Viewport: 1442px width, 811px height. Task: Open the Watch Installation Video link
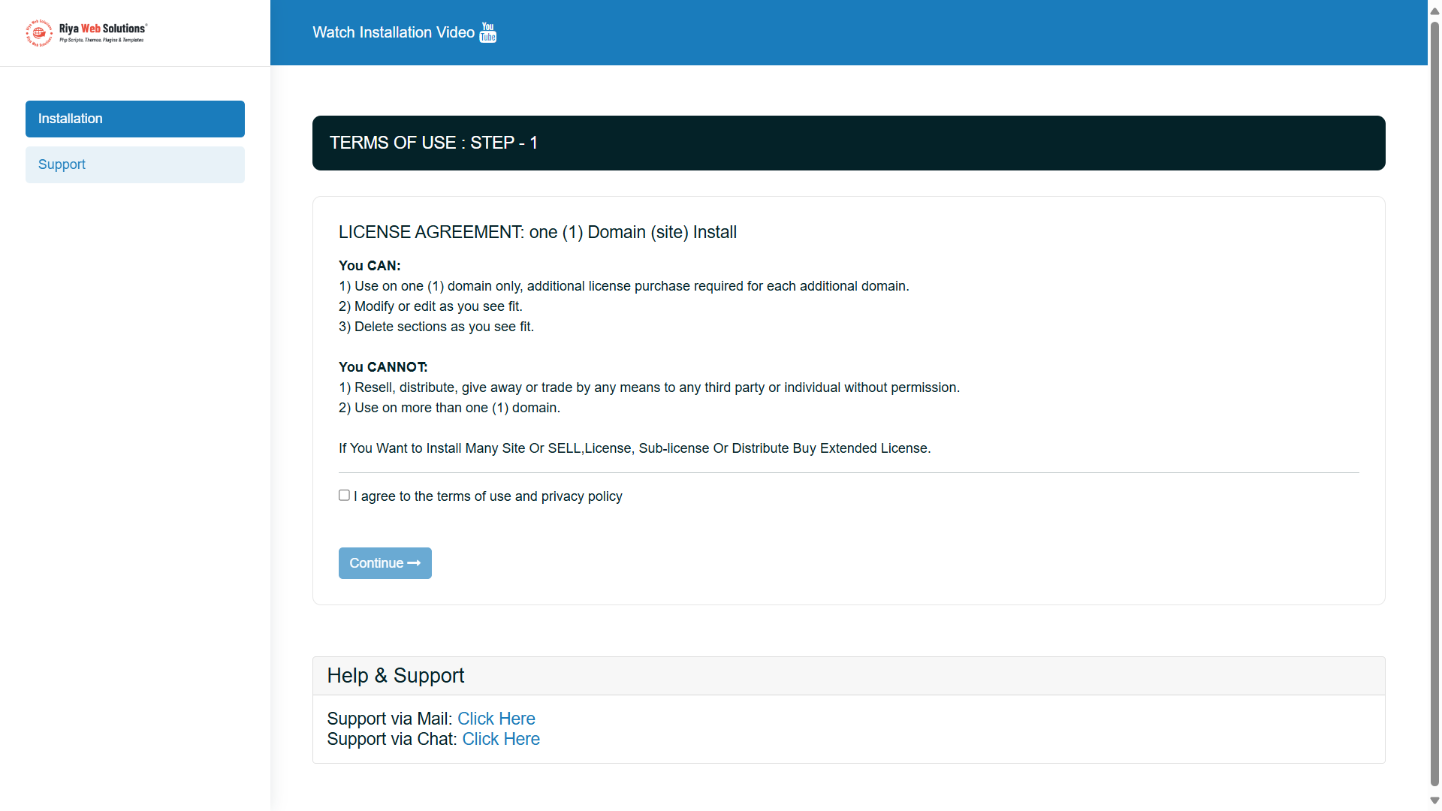[393, 32]
